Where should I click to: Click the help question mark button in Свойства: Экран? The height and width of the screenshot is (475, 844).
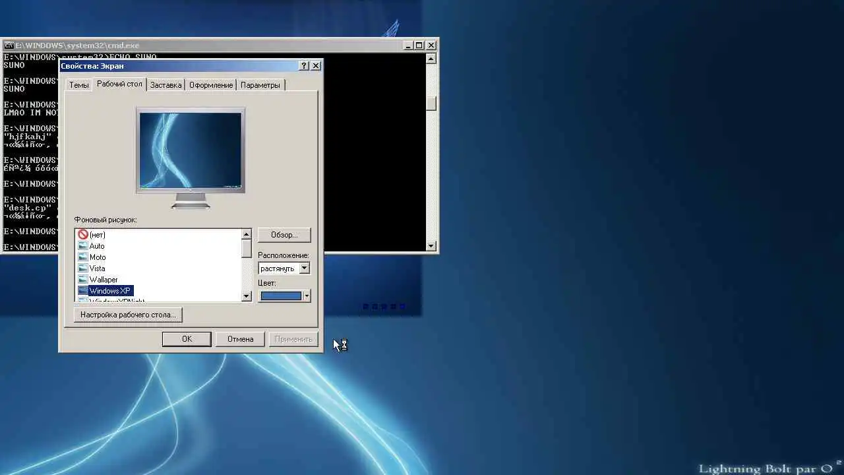(304, 65)
